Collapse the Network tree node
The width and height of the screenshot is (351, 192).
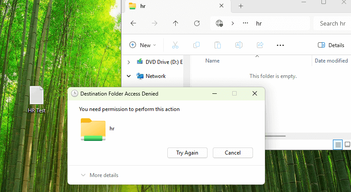click(129, 76)
